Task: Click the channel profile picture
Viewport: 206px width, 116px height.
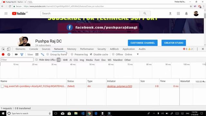Action: [x=24, y=42]
